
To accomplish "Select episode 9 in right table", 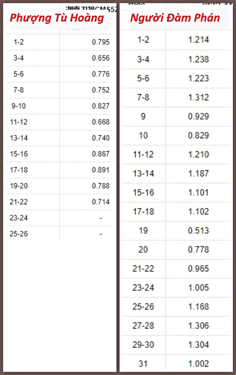I will 143,116.
